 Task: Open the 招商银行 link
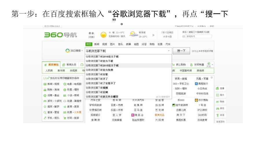coord(95,115)
